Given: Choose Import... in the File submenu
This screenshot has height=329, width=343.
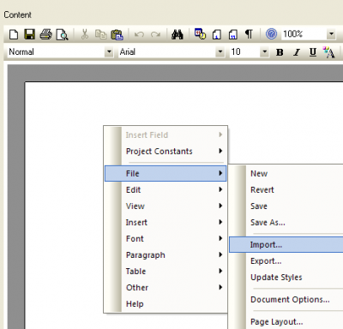Looking at the screenshot, I should (286, 245).
